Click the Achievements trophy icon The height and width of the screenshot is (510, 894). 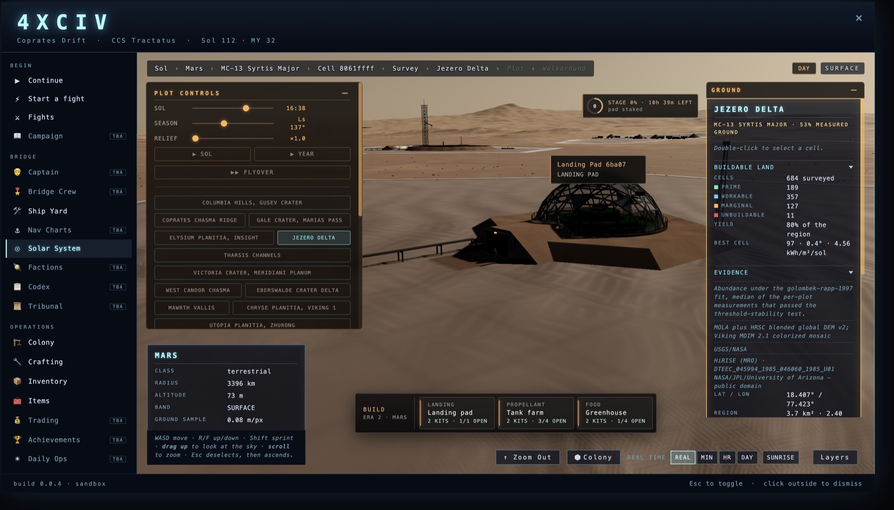coord(17,440)
